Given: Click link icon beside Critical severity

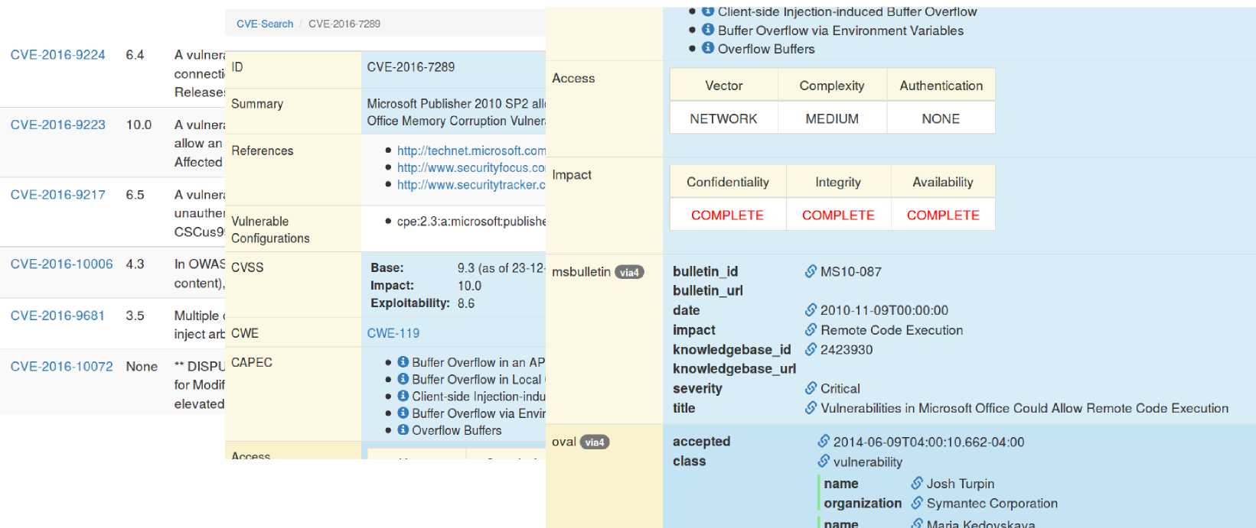Looking at the screenshot, I should (811, 388).
